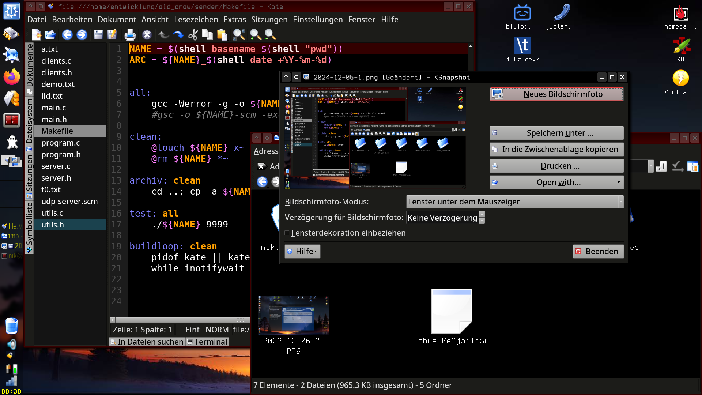The image size is (702, 395).
Task: Open the Datei menu in Kate
Action: 37,20
